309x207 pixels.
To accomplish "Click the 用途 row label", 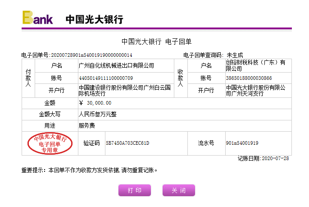I will click(50, 125).
